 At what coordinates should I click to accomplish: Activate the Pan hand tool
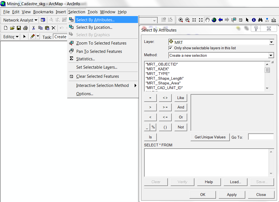point(207,20)
